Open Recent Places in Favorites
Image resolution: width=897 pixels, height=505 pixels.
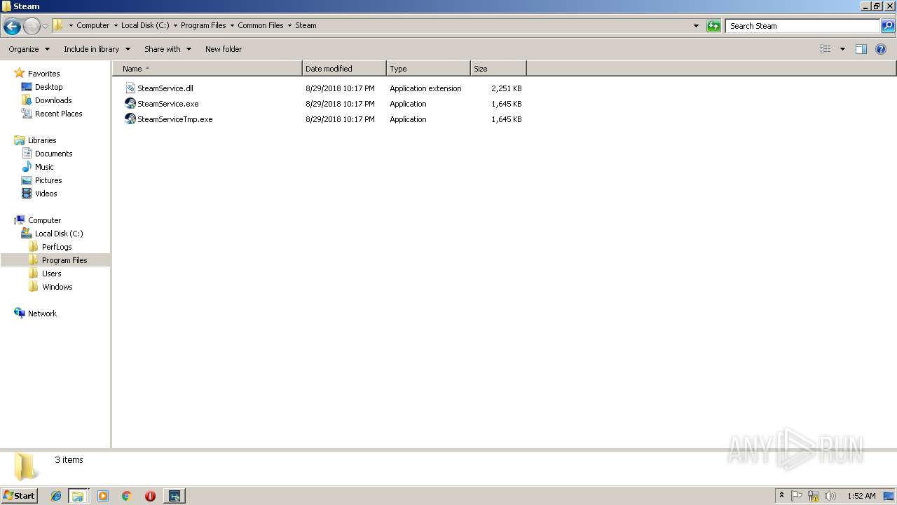(58, 114)
